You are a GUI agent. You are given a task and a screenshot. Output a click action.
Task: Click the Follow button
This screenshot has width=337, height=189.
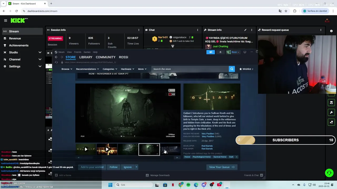tap(113, 167)
